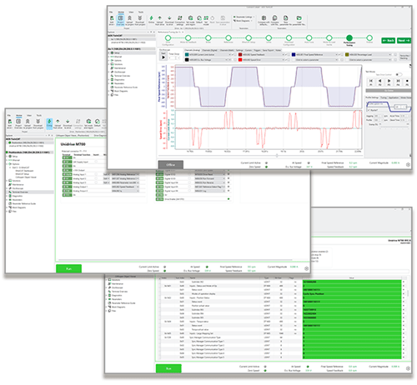Image resolution: width=417 pixels, height=385 pixels.
Task: Expand the Diagnostics node in middle window tree
Action: [x=7, y=196]
